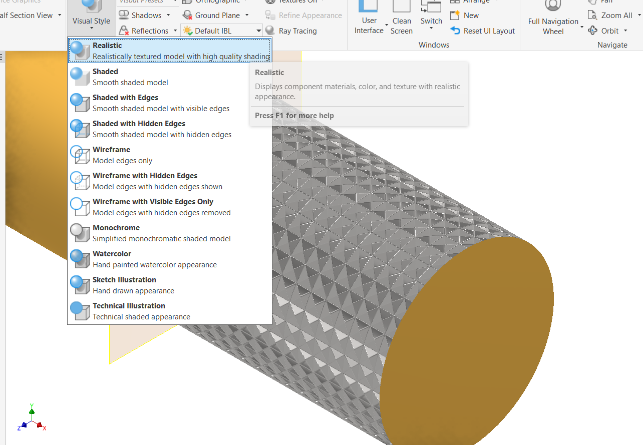Image resolution: width=643 pixels, height=445 pixels.
Task: Apply the Monochrome visual style
Action: (x=170, y=233)
